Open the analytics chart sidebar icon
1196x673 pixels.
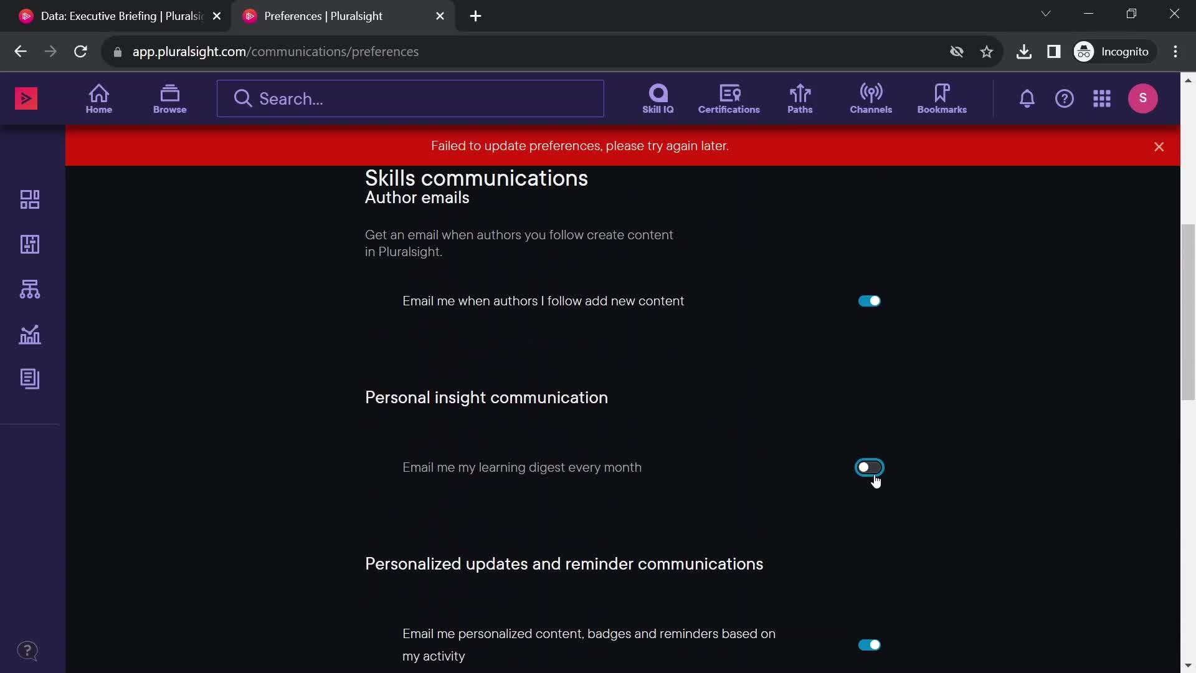click(30, 335)
